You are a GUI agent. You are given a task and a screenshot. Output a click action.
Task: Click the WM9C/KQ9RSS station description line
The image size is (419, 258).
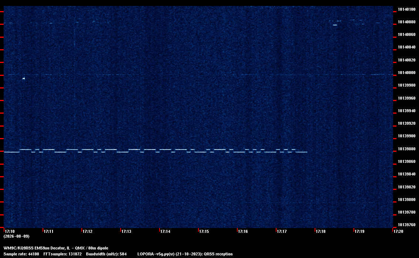(56, 248)
